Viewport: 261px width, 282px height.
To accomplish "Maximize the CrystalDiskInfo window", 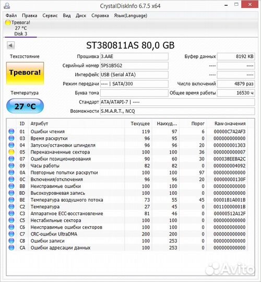I will click(236, 5).
